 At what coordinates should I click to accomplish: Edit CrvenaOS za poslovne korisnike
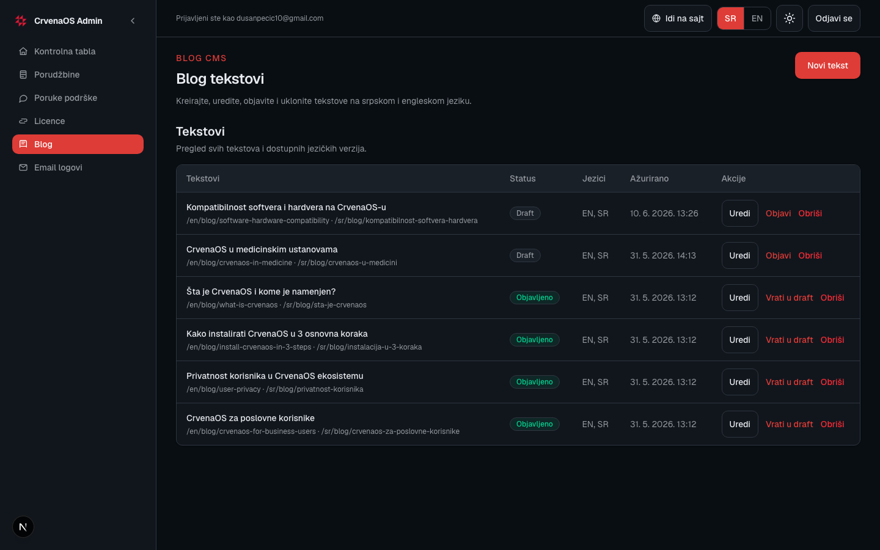click(739, 424)
